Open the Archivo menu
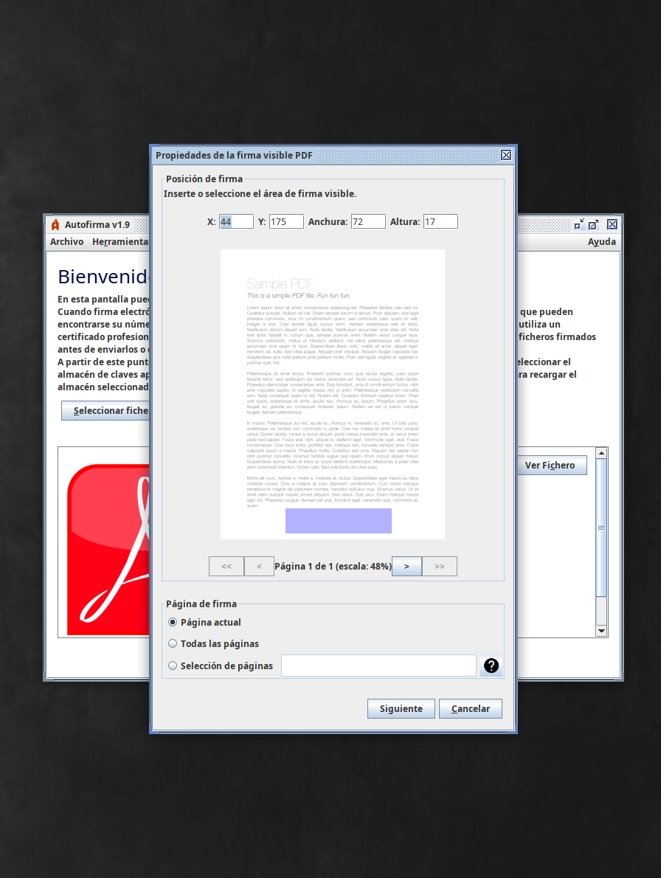 [66, 242]
